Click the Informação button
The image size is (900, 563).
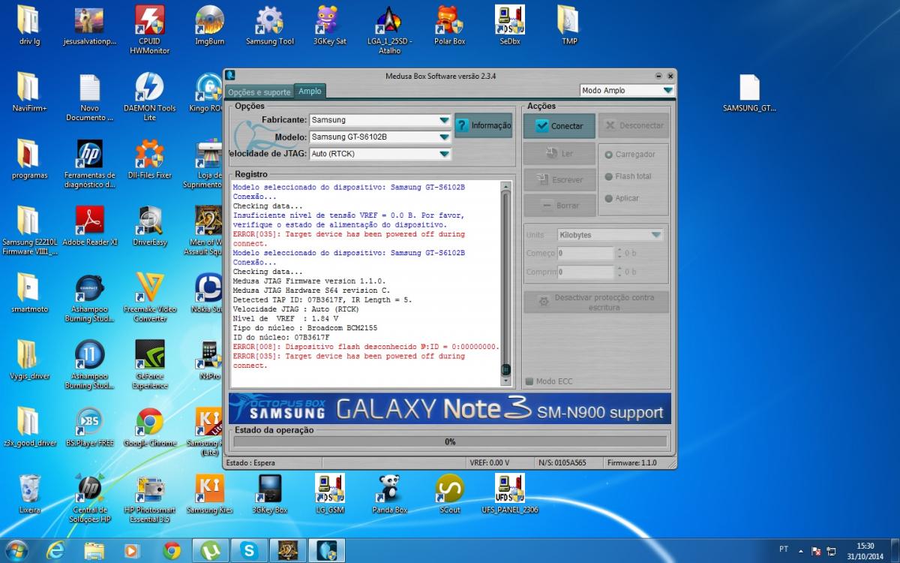[483, 125]
